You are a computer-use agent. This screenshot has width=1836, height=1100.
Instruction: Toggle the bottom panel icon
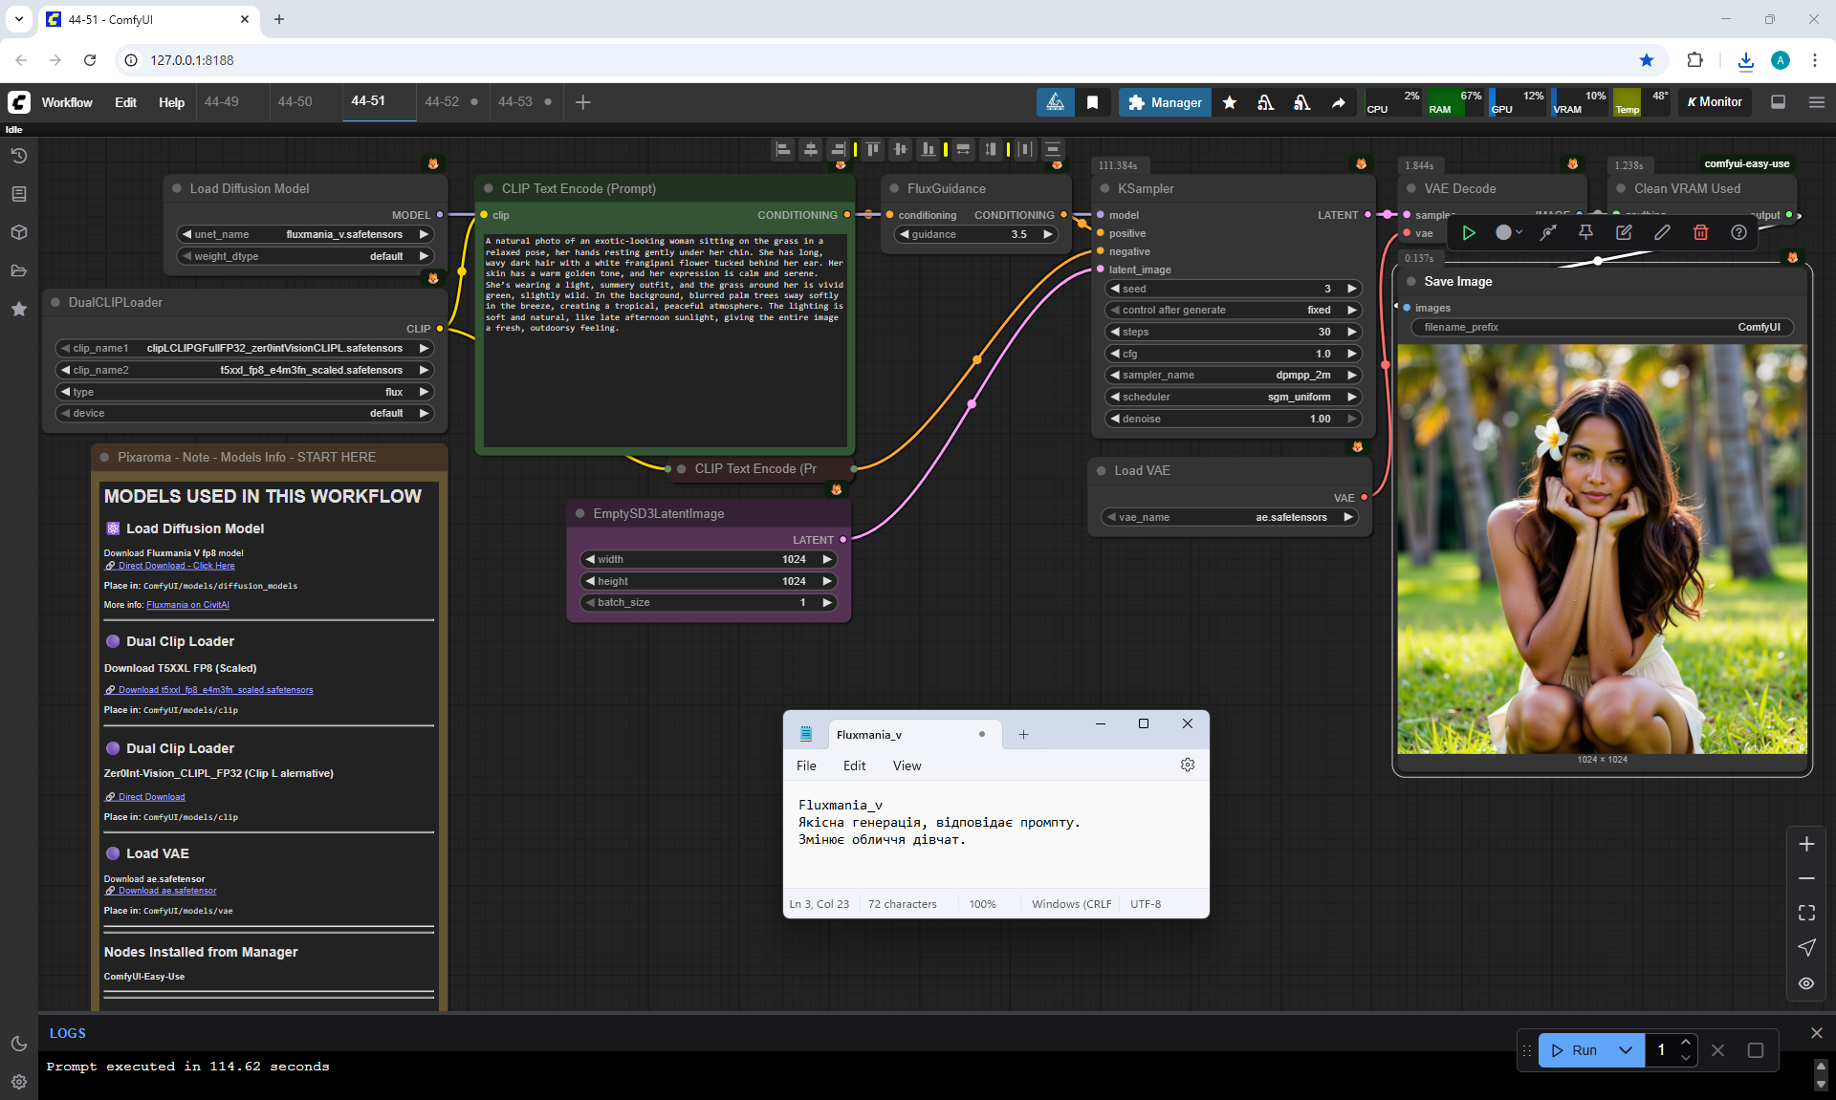pyautogui.click(x=1778, y=102)
